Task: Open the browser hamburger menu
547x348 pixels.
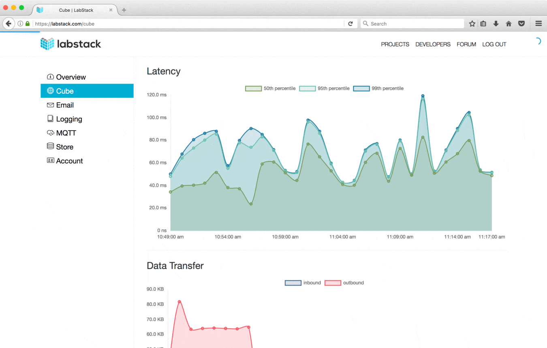Action: (x=538, y=24)
